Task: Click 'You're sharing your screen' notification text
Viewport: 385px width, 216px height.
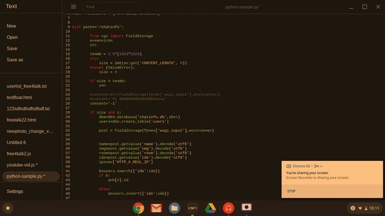Action: [307, 173]
